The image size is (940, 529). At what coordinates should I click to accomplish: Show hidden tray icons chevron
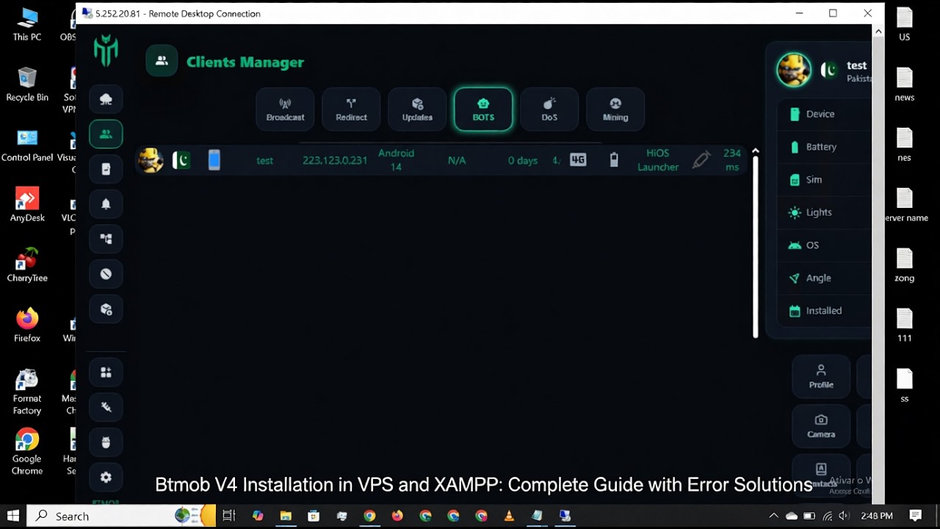(773, 516)
